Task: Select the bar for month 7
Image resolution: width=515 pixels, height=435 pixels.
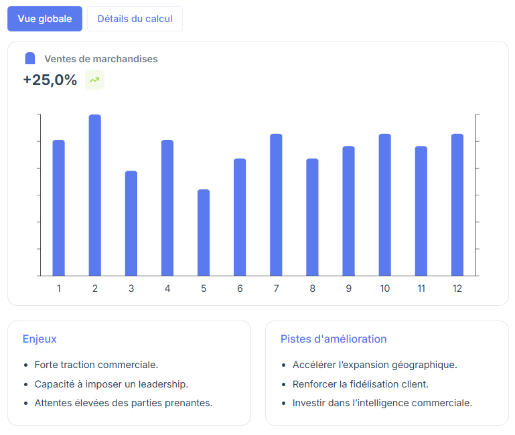Action: coord(276,205)
